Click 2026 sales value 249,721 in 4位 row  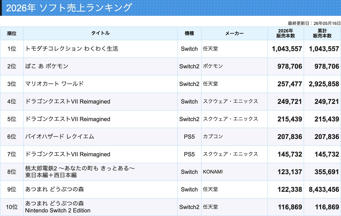(x=290, y=102)
